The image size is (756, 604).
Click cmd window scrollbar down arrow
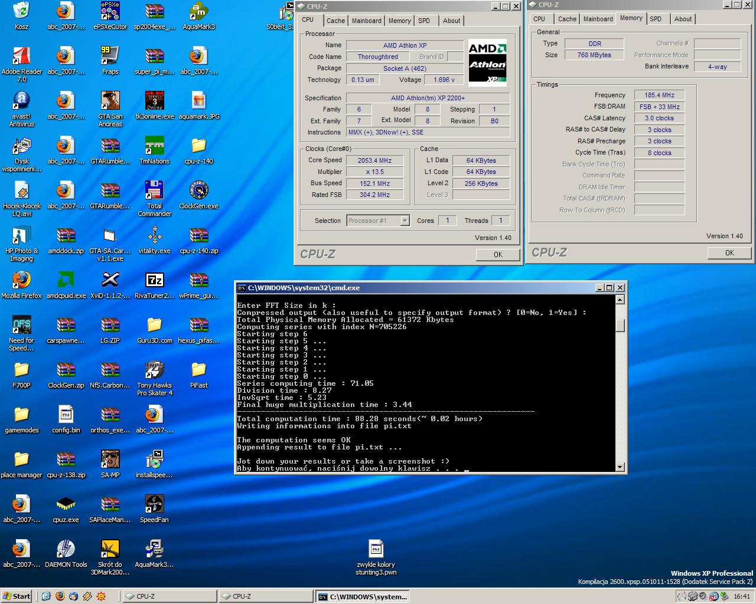pos(620,467)
